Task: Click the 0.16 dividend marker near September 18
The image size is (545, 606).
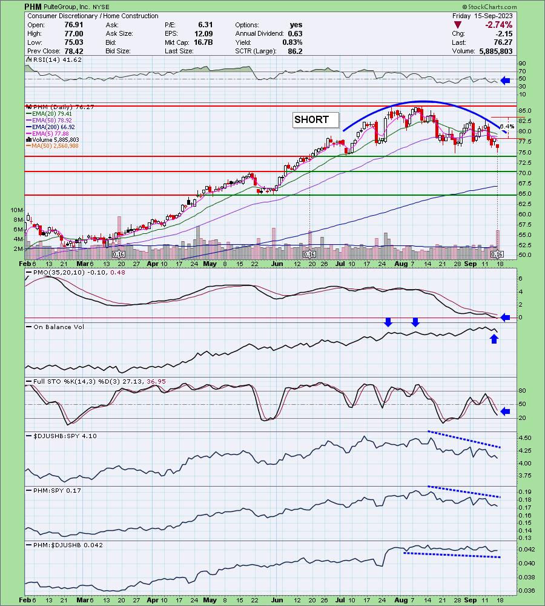Action: [497, 254]
